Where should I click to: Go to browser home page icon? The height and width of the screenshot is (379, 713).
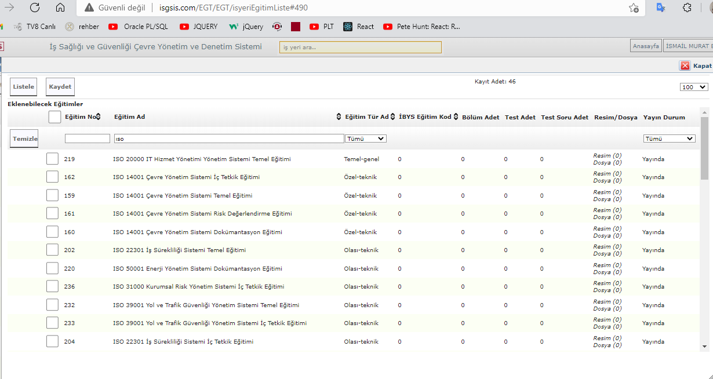click(x=60, y=8)
